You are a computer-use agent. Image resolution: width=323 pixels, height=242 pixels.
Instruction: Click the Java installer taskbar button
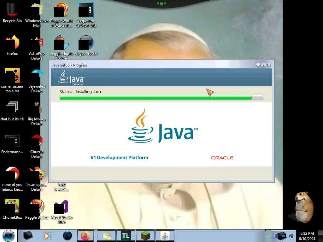click(165, 236)
